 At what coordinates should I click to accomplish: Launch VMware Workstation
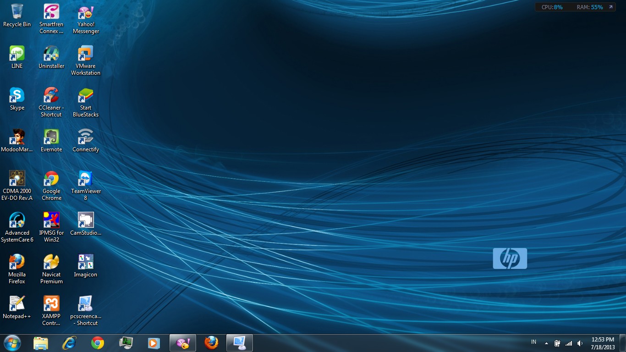[x=85, y=53]
